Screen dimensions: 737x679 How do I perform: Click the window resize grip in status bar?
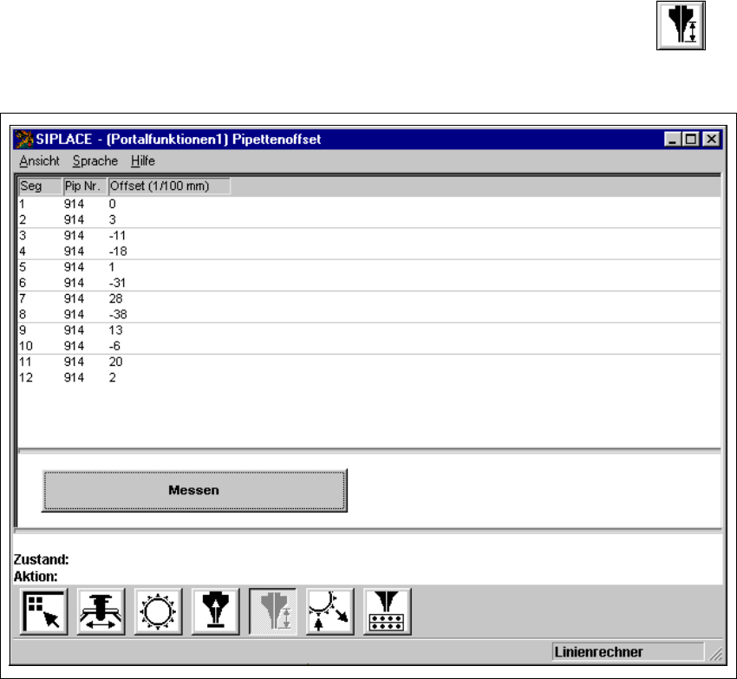tap(715, 654)
